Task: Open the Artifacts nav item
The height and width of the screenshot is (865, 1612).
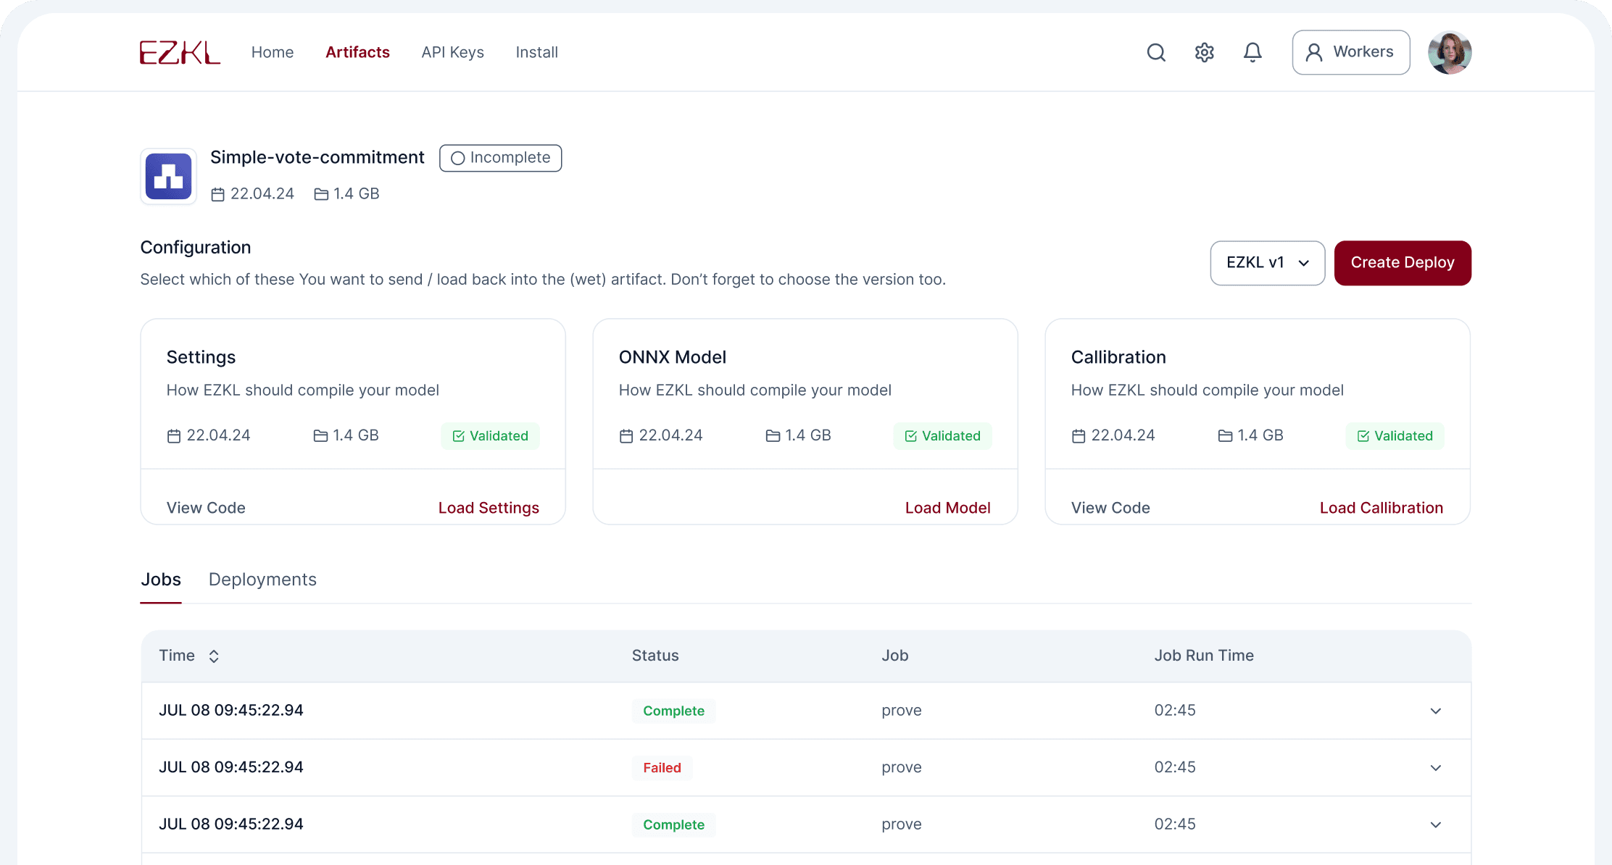Action: (x=357, y=52)
